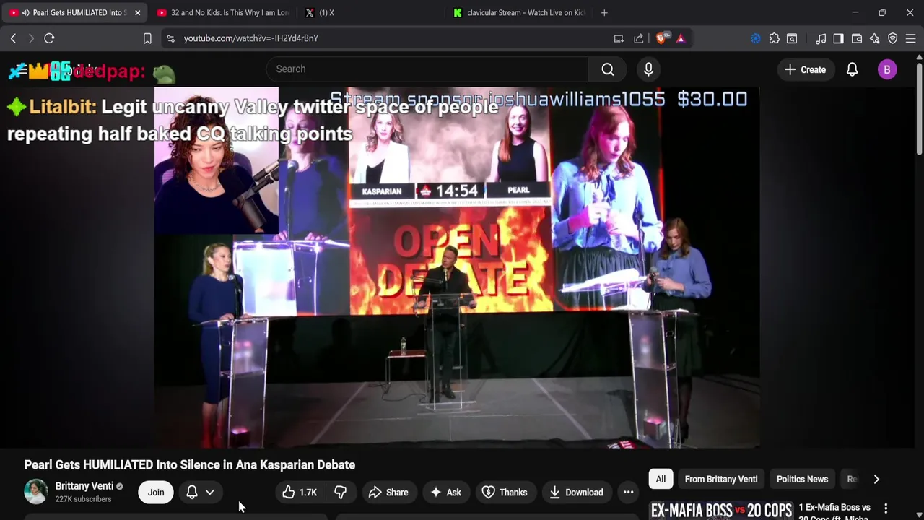Click the address bar URL
The height and width of the screenshot is (520, 924).
[x=250, y=38]
